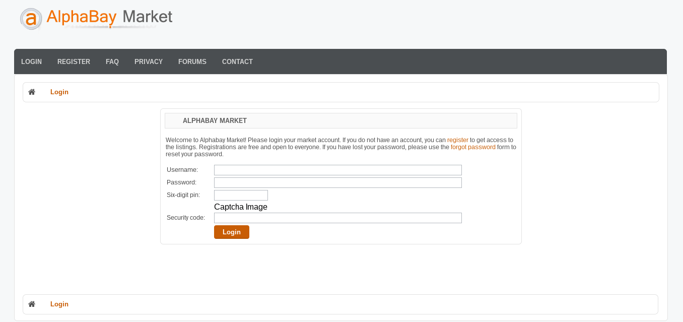Open the REGISTER navigation item

click(74, 61)
